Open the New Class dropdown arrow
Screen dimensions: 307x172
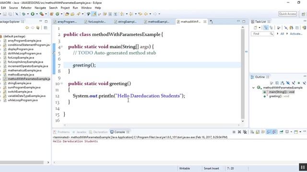pyautogui.click(x=61, y=14)
